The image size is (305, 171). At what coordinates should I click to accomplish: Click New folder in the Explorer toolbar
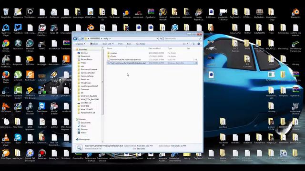point(140,44)
